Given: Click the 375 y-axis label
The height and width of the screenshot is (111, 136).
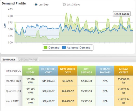Looking at the screenshot, I should coord(10,23).
